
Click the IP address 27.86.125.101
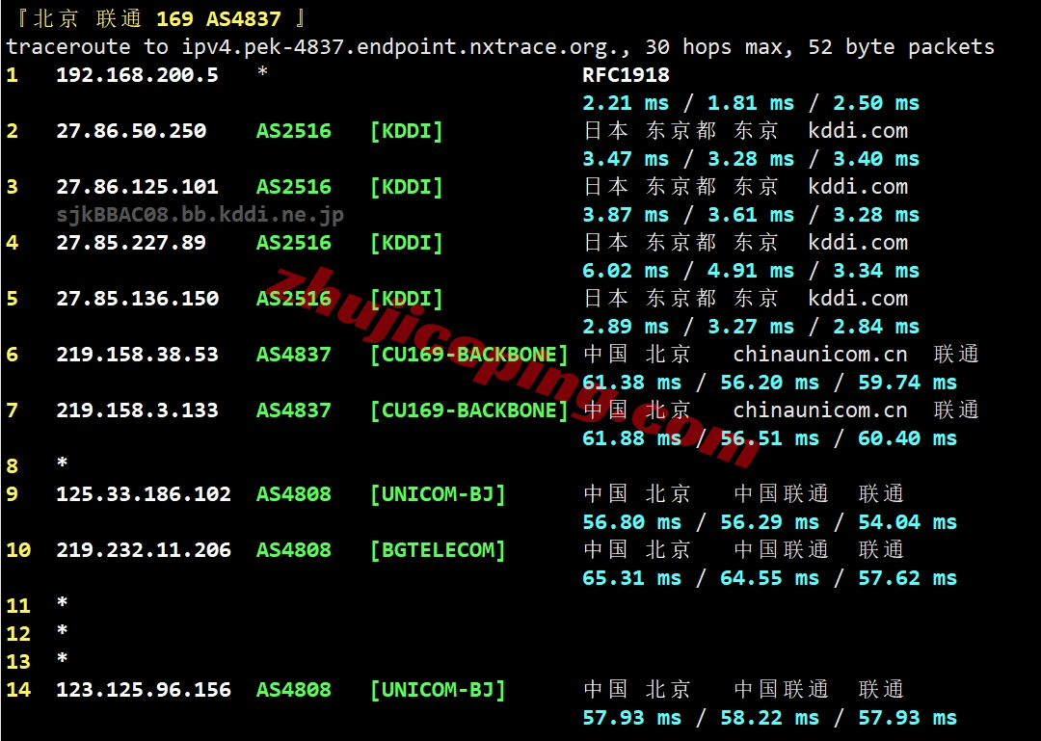137,187
